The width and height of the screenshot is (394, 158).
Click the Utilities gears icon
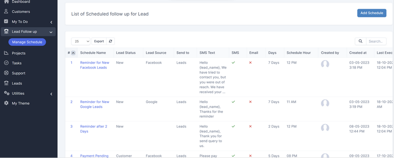click(x=7, y=93)
